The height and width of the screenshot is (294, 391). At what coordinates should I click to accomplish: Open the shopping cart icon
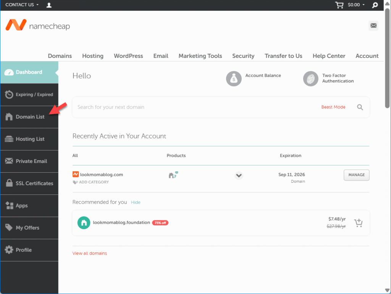(x=339, y=5)
